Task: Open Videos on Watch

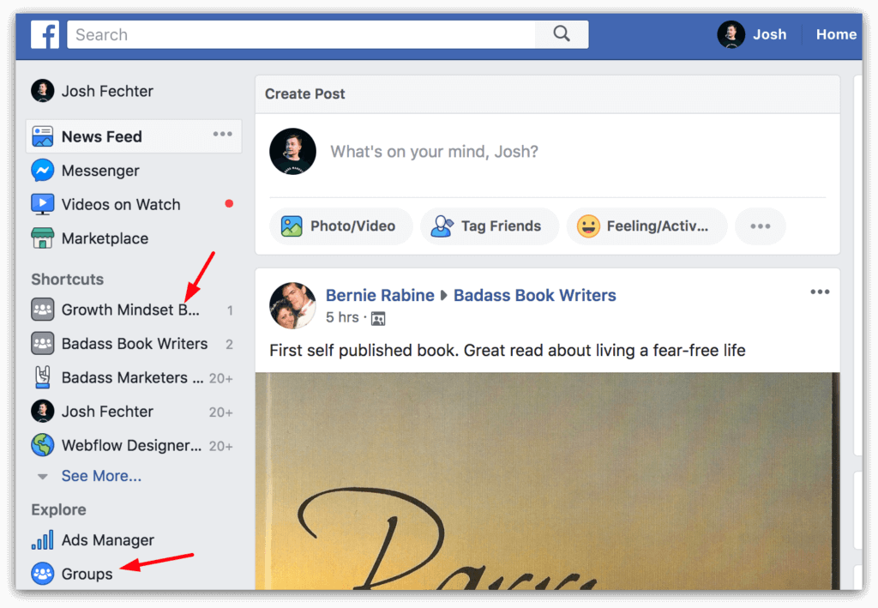Action: (121, 204)
